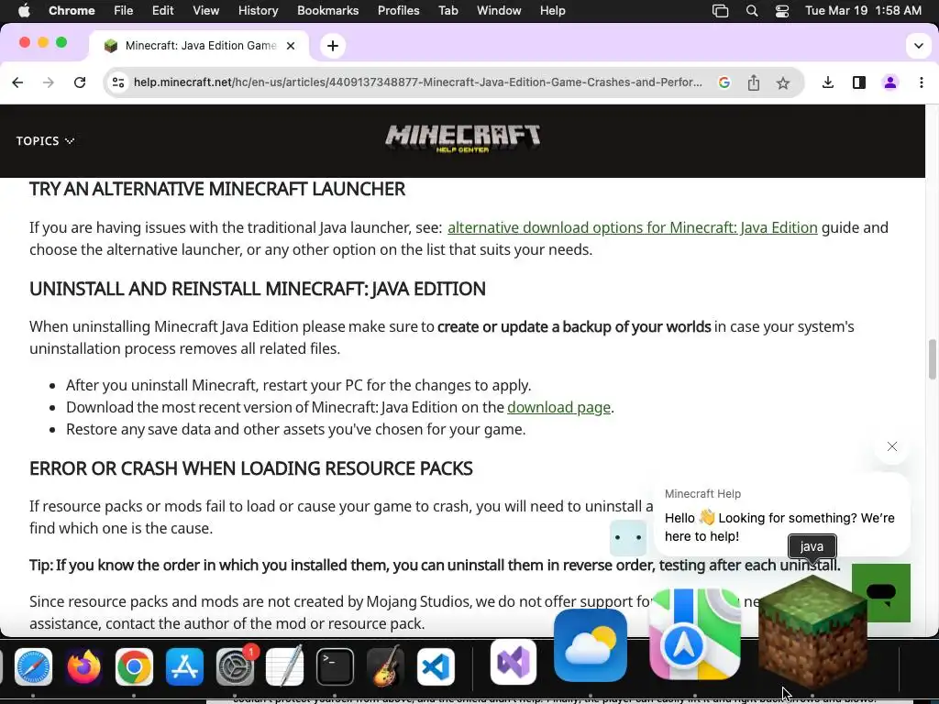Open Visual Studio Code from the Dock

436,666
